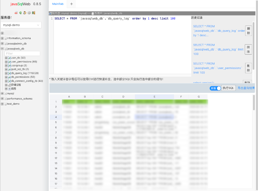
Task: Click the exit door logout icon
Action: click(x=34, y=13)
